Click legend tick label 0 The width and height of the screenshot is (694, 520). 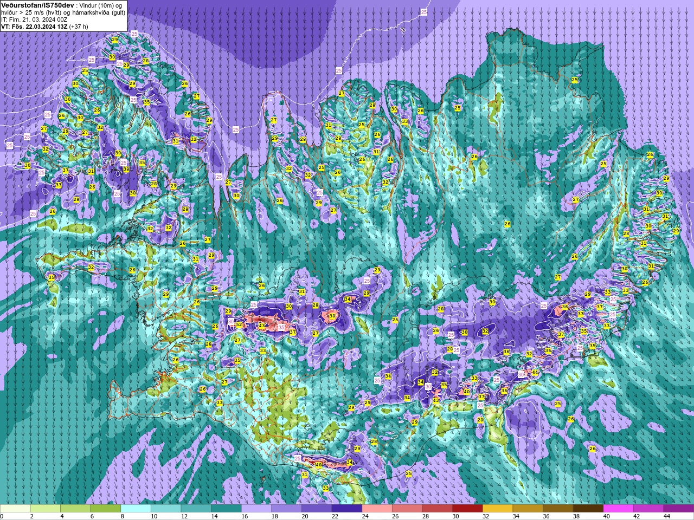click(2, 516)
